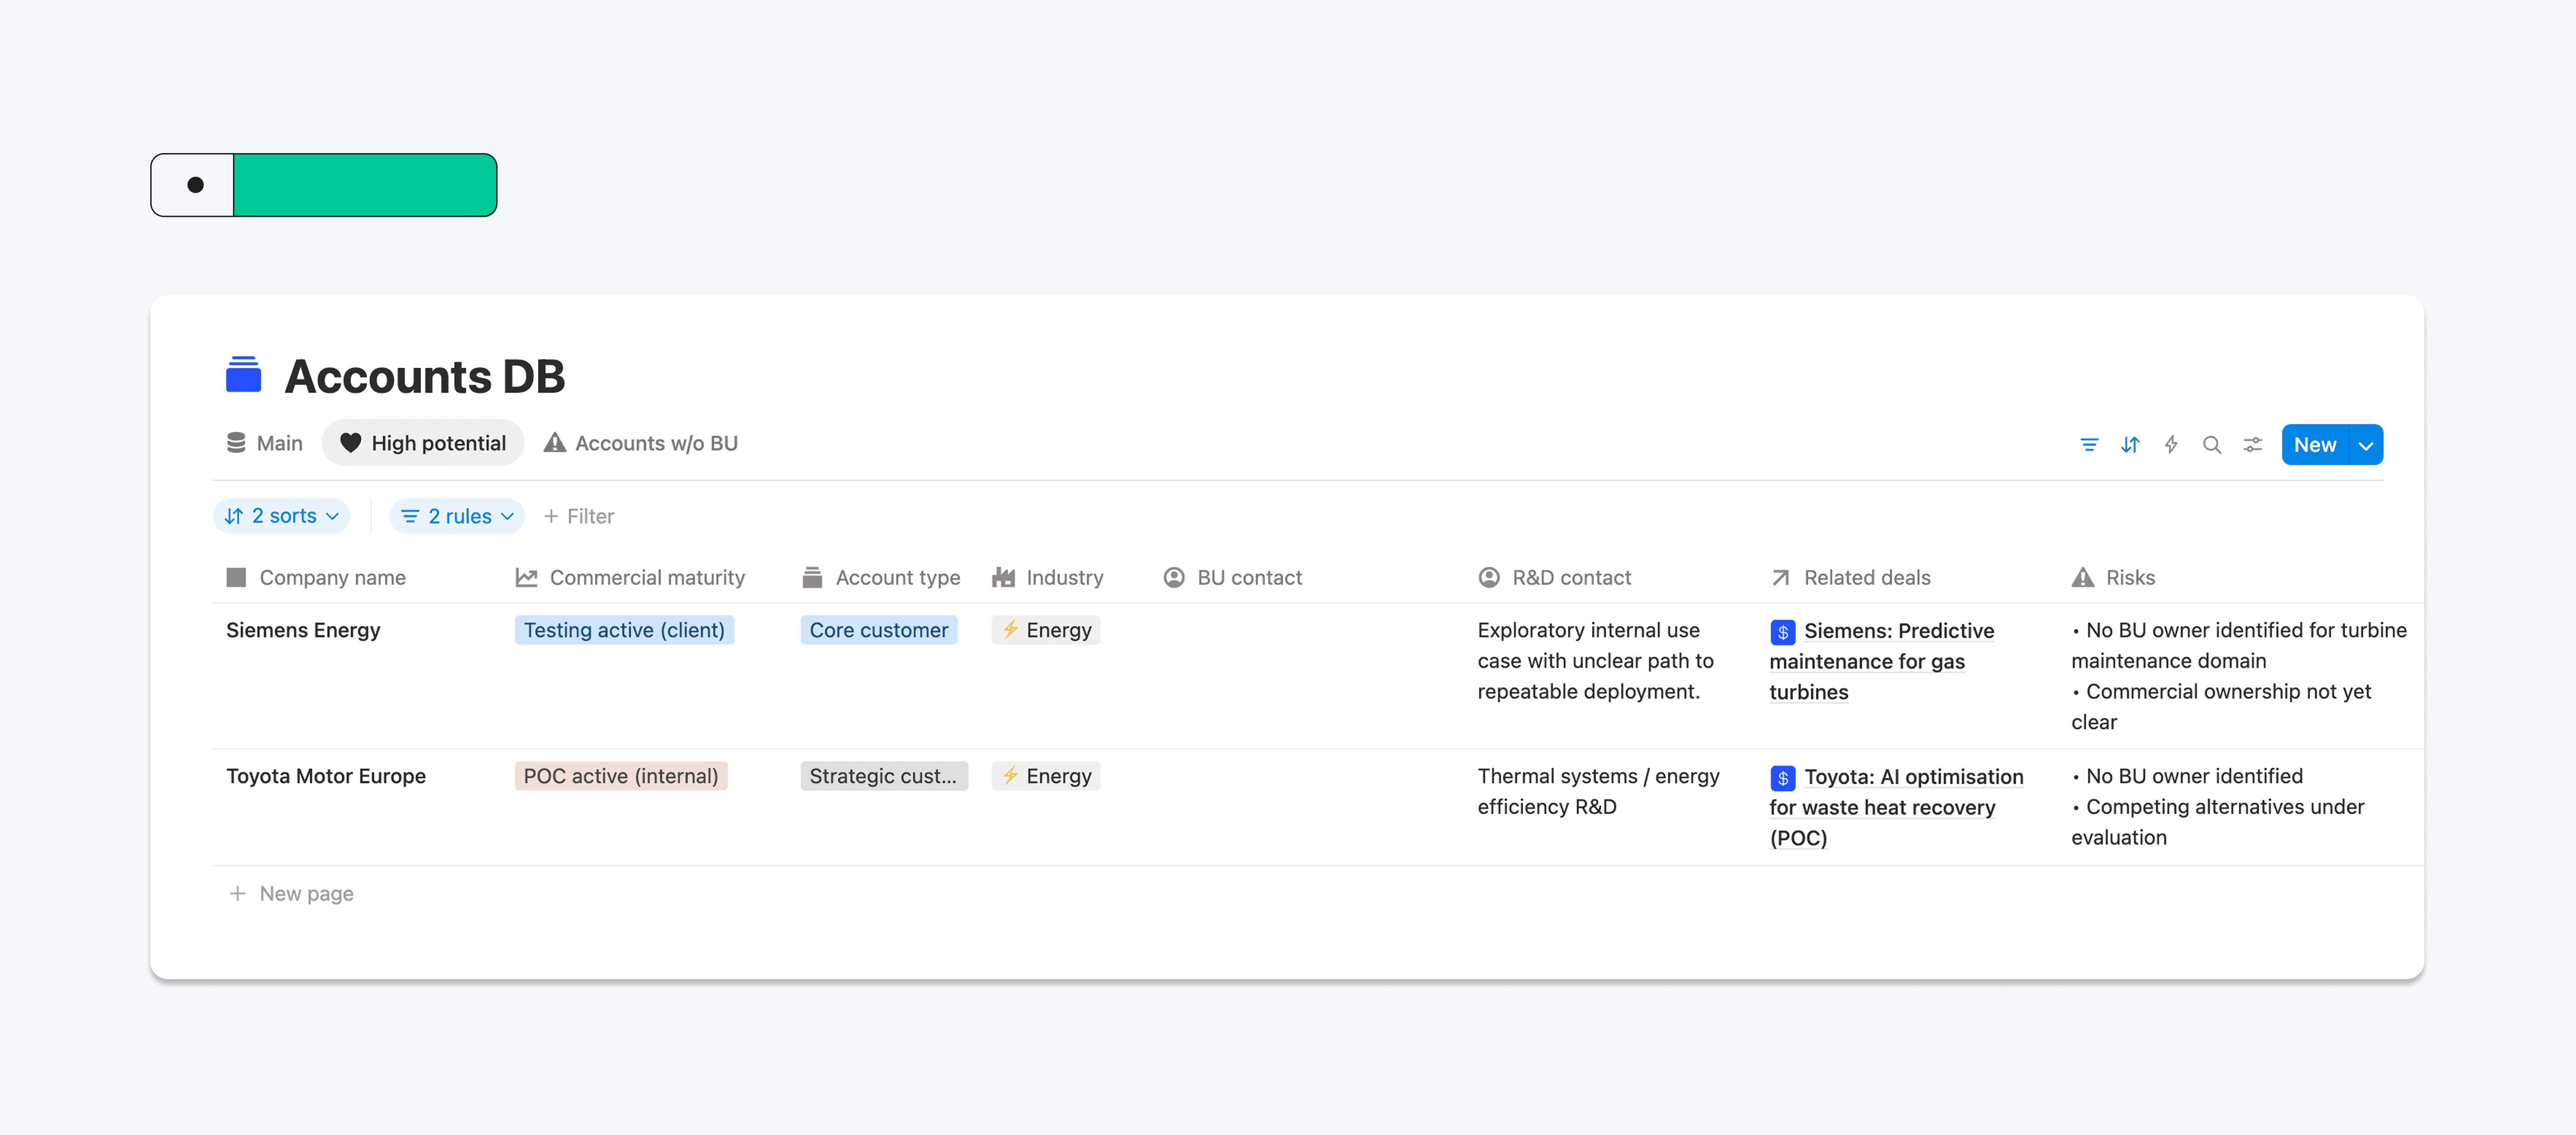Select the High potential tab

tap(423, 444)
